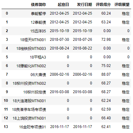Click rating score 62.41
Screen dimensions: 133x133
tap(106, 127)
